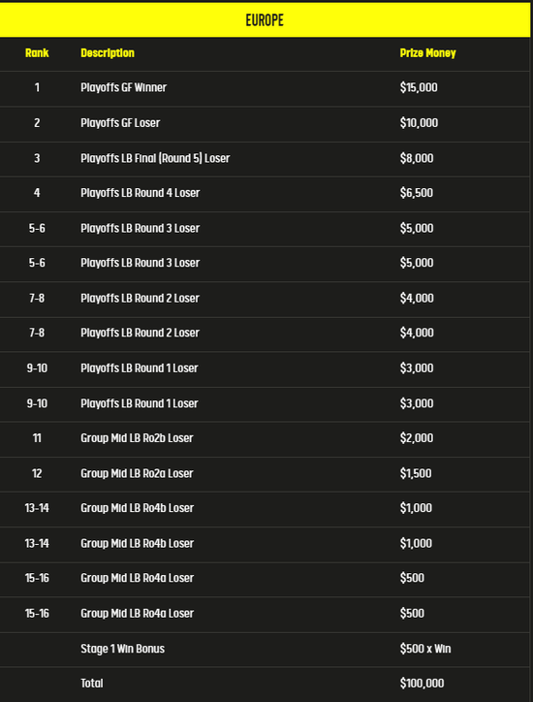Image resolution: width=533 pixels, height=702 pixels.
Task: Click the $2,000 prize amount
Action: pyautogui.click(x=417, y=438)
